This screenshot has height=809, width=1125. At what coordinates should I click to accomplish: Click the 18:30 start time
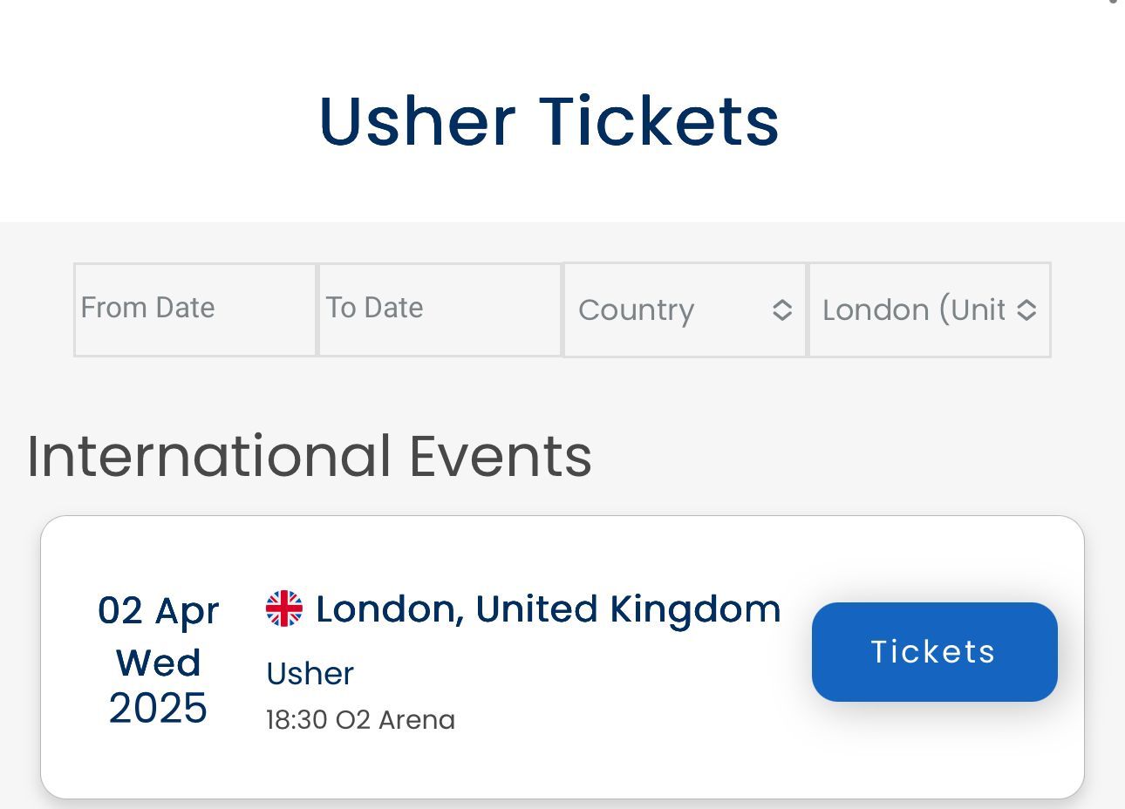(x=297, y=720)
